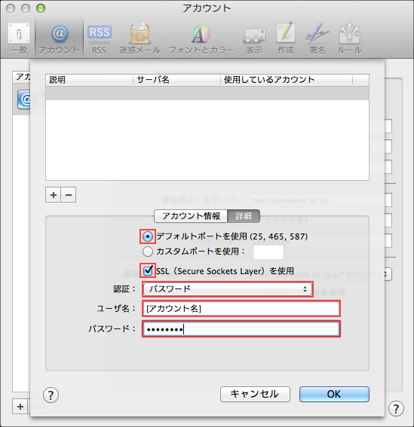414x427 pixels.
Task: Sort by the 説明 column header
Action: tap(90, 80)
